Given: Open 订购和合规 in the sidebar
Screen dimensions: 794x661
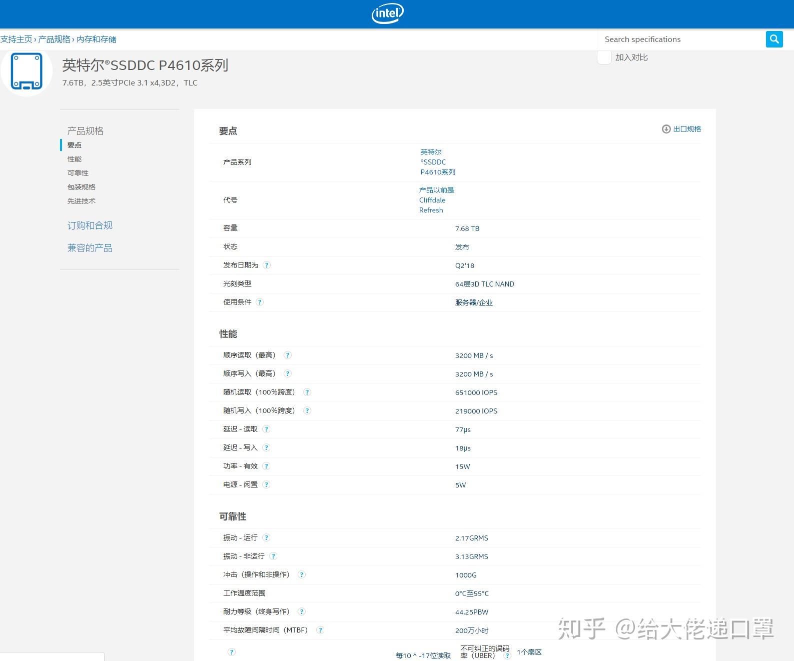Looking at the screenshot, I should pyautogui.click(x=90, y=225).
